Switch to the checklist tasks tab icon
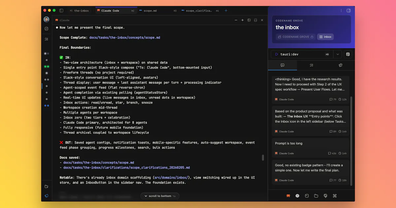This screenshot has width=396, height=208. (311, 65)
